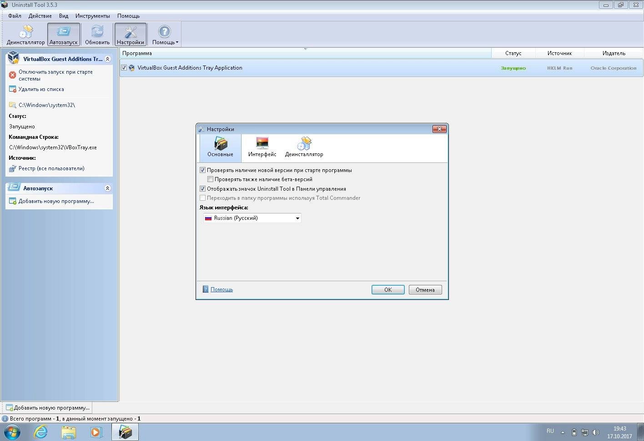Open the Инструменты menu

pyautogui.click(x=93, y=16)
